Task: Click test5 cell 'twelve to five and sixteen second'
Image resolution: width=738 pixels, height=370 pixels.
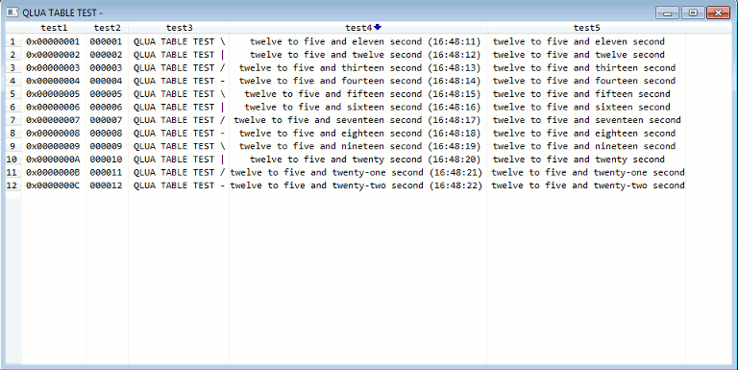Action: click(586, 107)
